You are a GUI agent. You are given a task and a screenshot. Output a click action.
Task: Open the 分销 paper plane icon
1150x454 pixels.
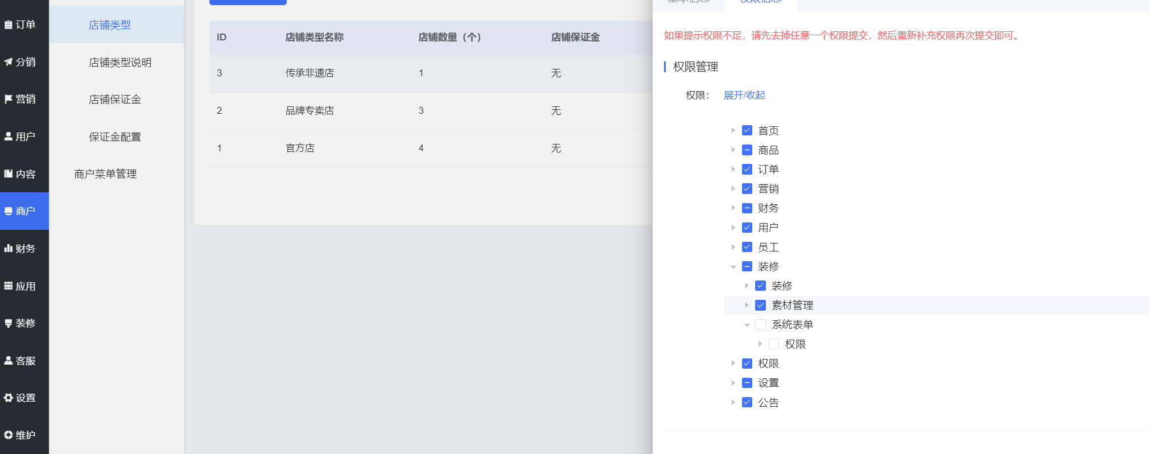point(9,62)
